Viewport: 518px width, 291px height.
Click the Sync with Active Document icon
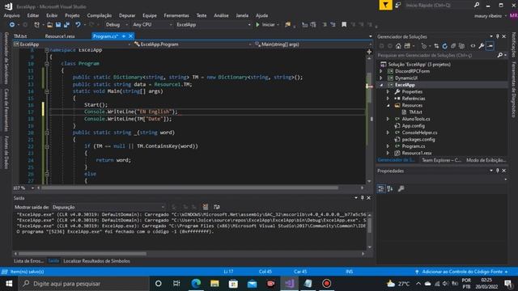(436, 46)
